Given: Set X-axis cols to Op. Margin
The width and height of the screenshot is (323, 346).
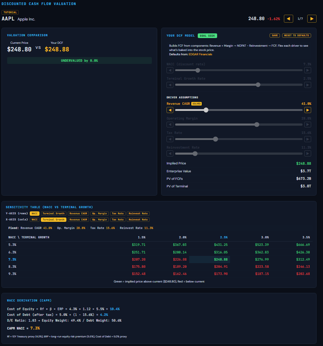Looking at the screenshot, I should [99, 220].
